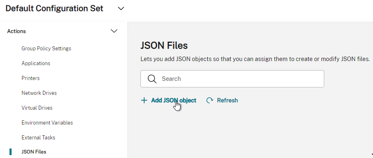This screenshot has height=158, width=373.
Task: Open External Tasks in the sidebar
Action: coord(38,137)
